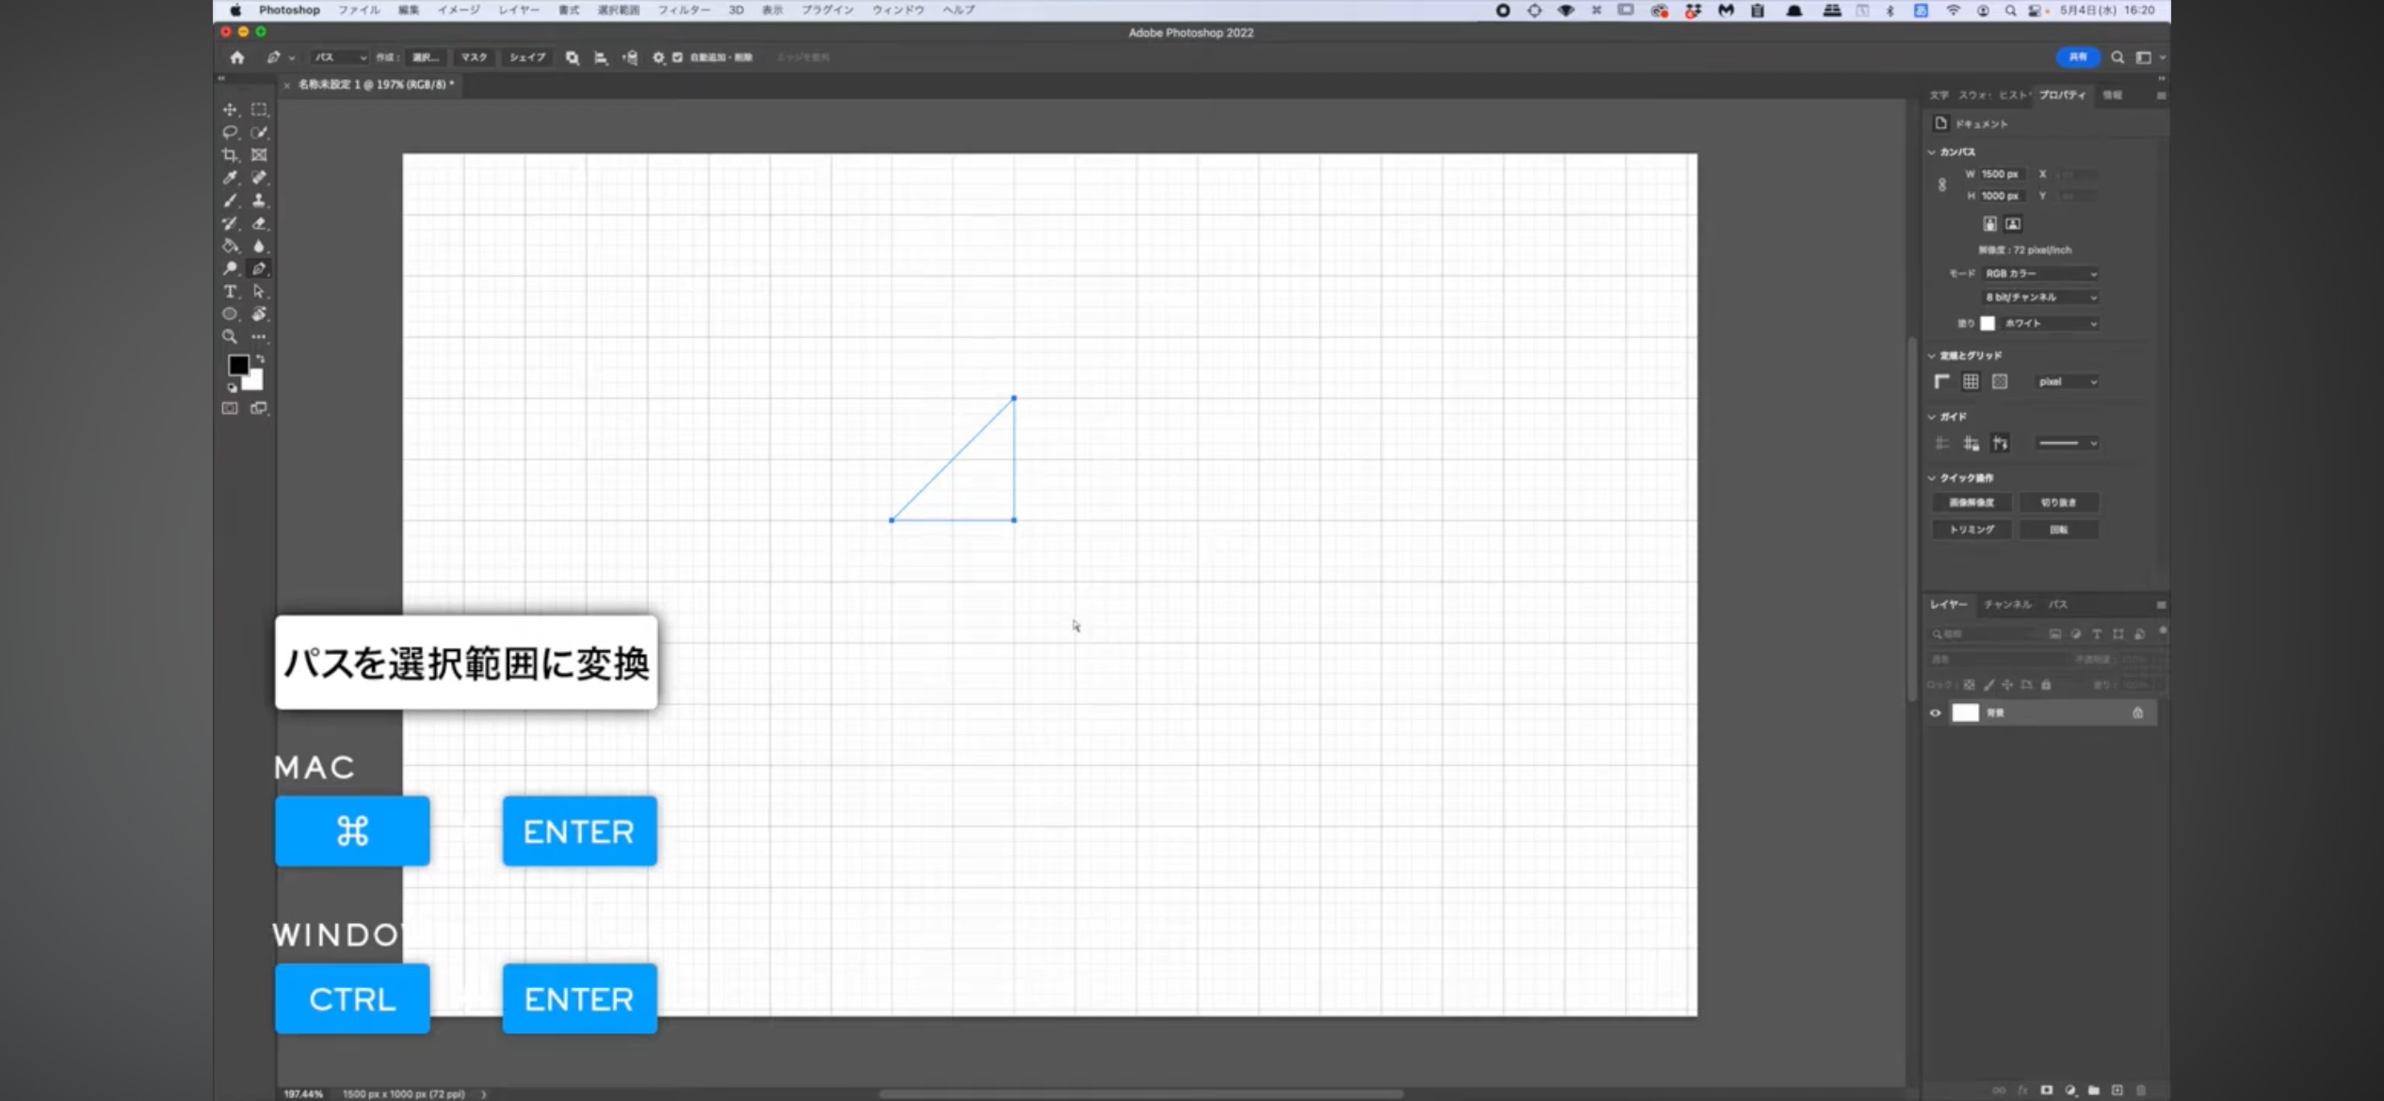Screen dimensions: 2384x1101
Task: Toggle the 自動追加・削除 checkbox
Action: click(677, 57)
